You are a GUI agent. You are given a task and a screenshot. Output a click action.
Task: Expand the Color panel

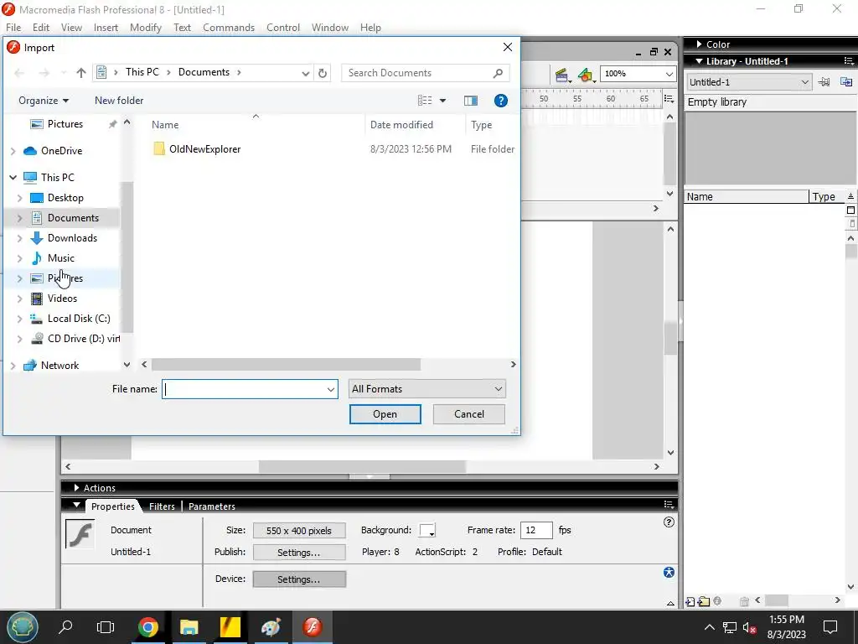point(700,44)
